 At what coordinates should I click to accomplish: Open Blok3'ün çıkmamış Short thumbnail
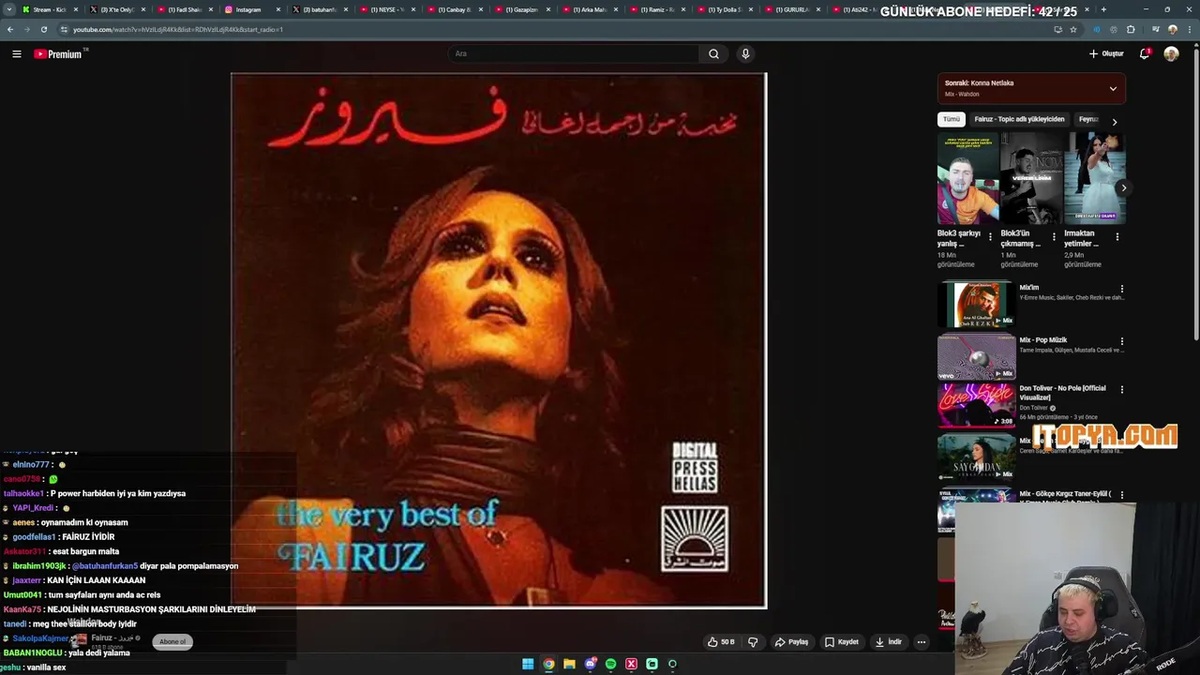pyautogui.click(x=1031, y=178)
